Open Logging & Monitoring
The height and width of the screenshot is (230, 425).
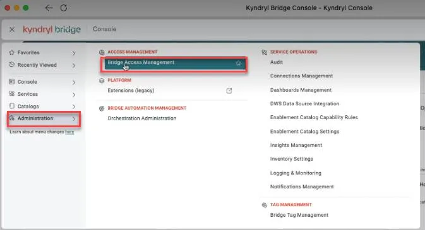296,173
